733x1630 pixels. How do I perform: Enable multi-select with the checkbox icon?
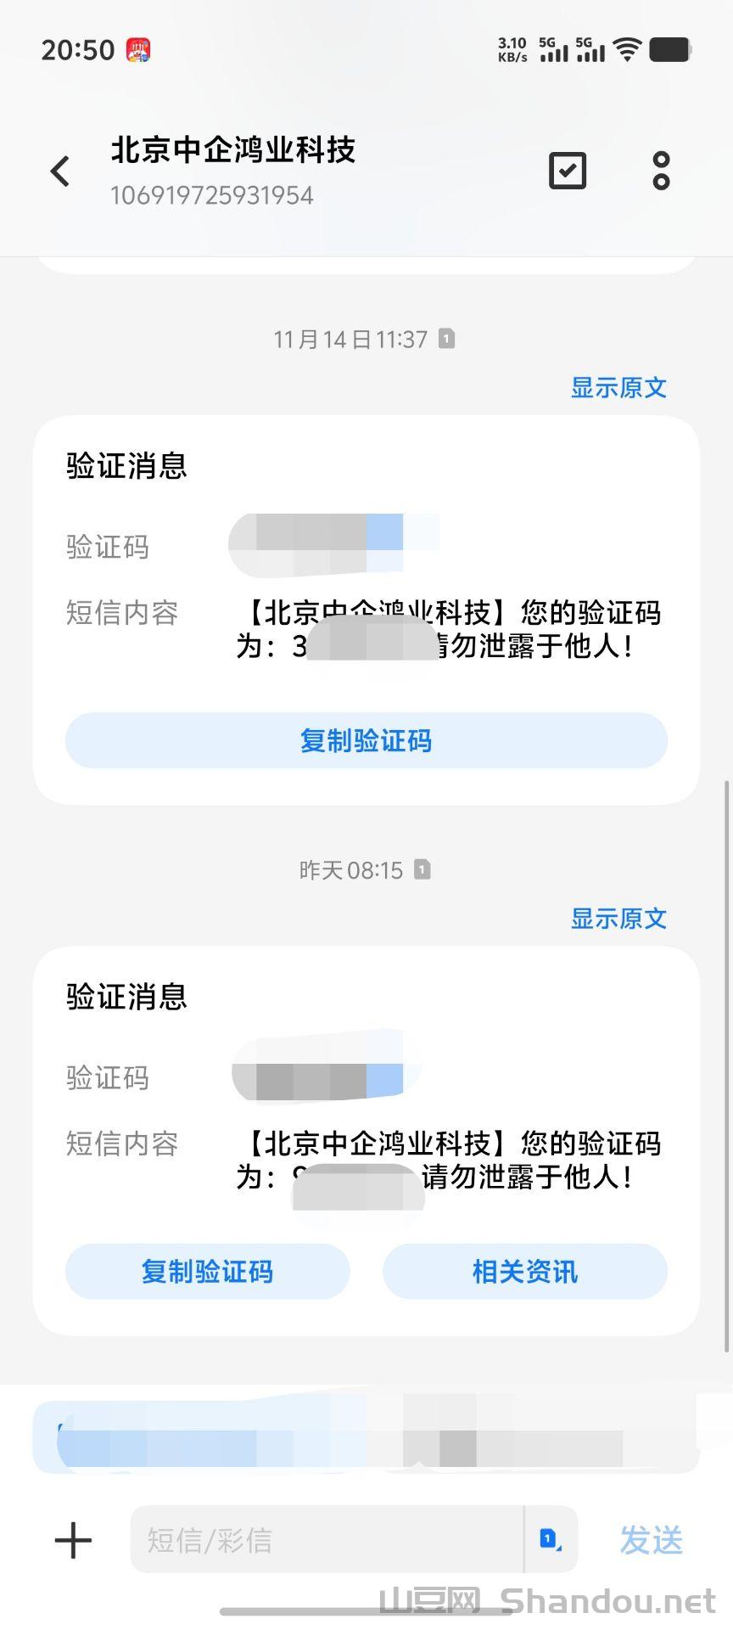(568, 171)
